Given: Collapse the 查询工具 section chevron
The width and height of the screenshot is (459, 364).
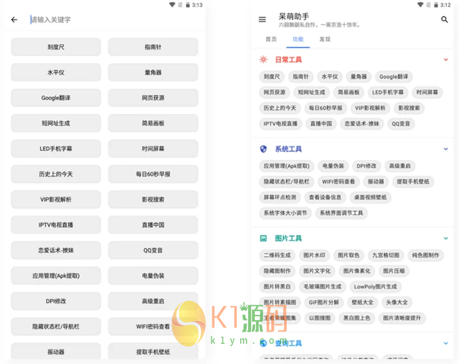Looking at the screenshot, I should click(446, 343).
